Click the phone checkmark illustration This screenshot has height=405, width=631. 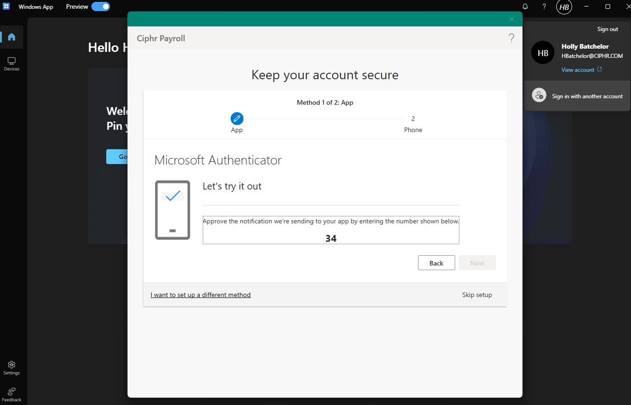pyautogui.click(x=173, y=210)
